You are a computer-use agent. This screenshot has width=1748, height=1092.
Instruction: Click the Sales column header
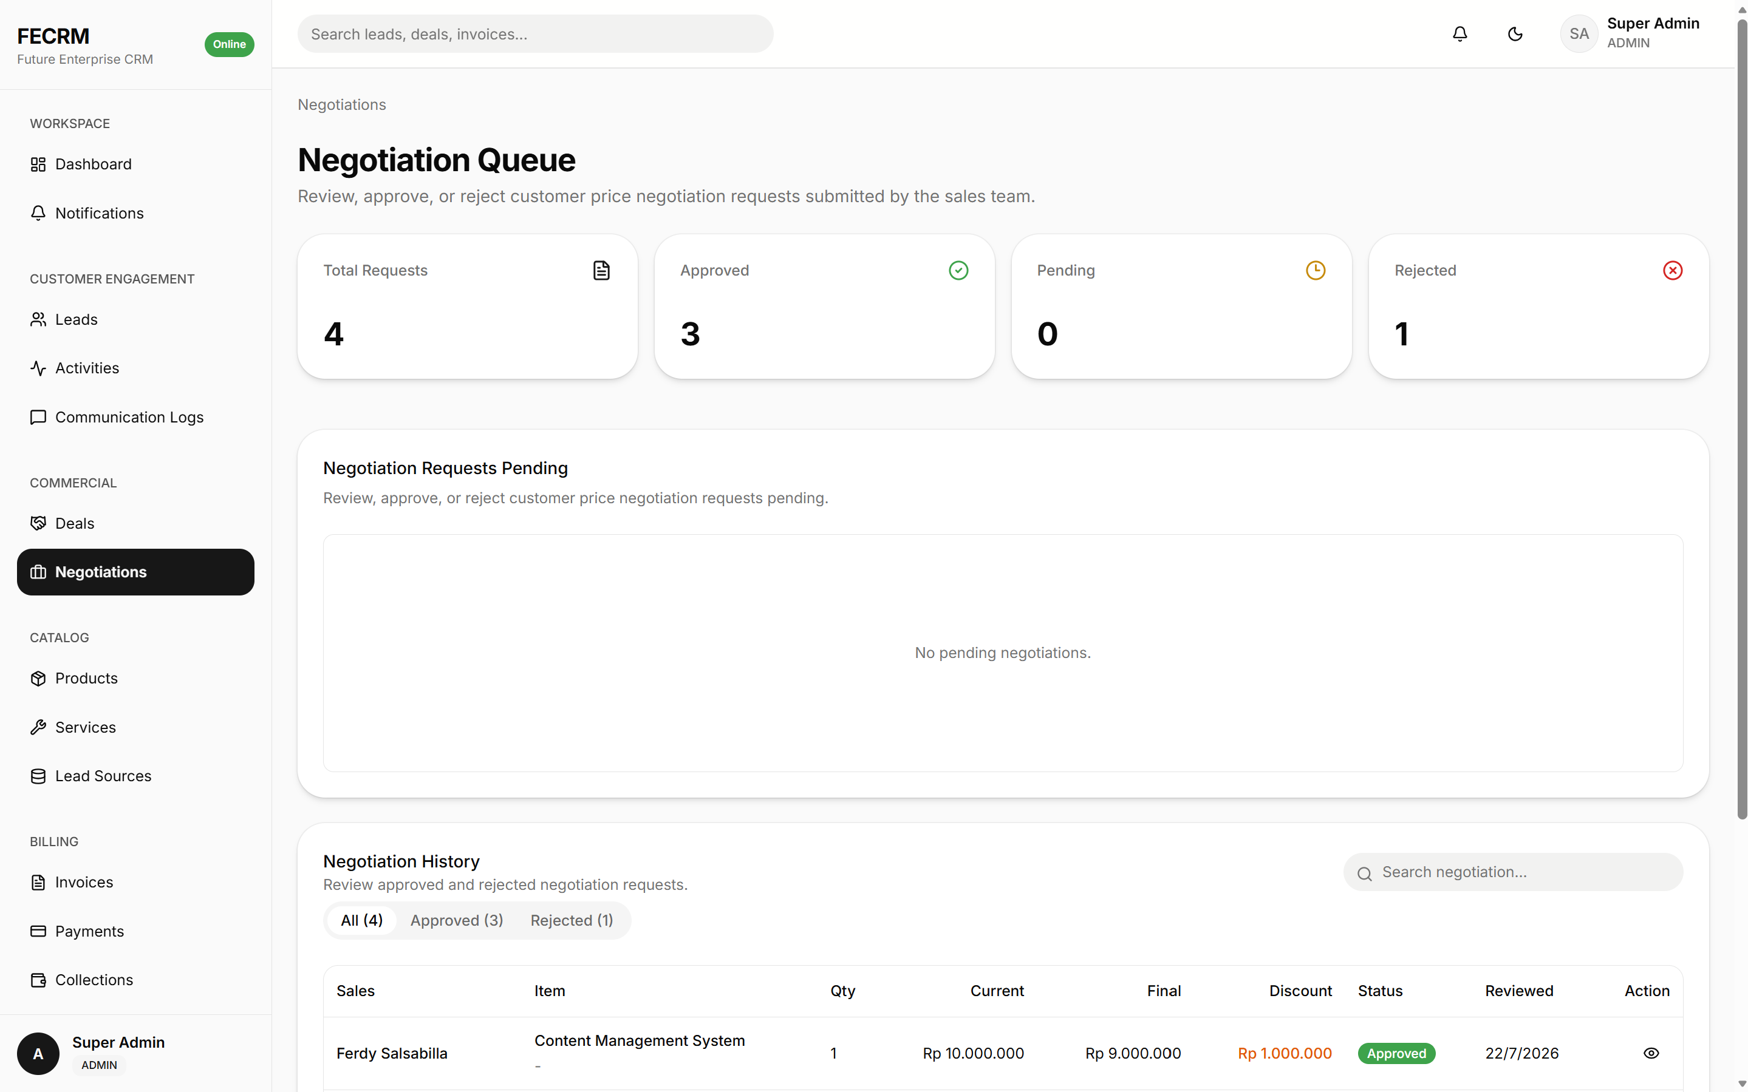click(355, 991)
